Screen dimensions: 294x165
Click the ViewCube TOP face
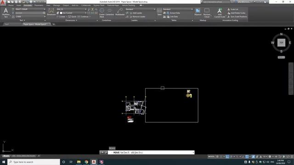[281, 43]
